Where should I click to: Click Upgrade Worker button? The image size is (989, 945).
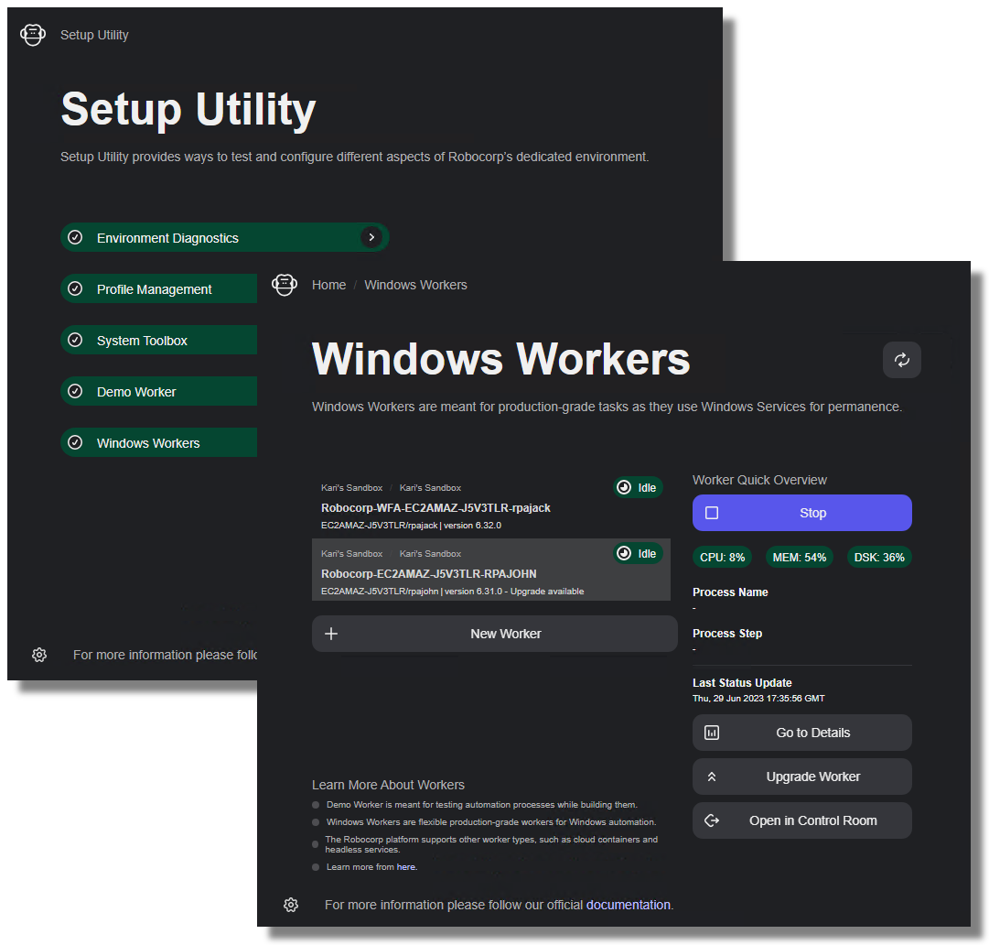(801, 777)
